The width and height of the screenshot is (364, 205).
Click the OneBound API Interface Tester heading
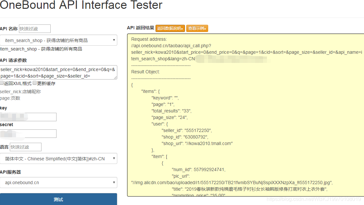tap(81, 5)
